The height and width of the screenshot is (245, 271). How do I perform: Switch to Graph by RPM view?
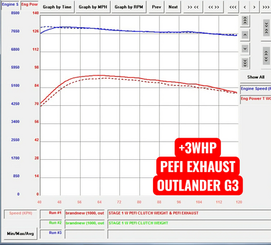[x=129, y=7]
